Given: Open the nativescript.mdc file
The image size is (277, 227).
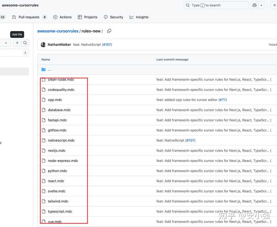Looking at the screenshot, I should [x=61, y=140].
